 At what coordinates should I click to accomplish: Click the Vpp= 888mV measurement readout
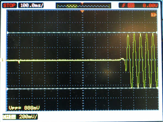coord(24,108)
